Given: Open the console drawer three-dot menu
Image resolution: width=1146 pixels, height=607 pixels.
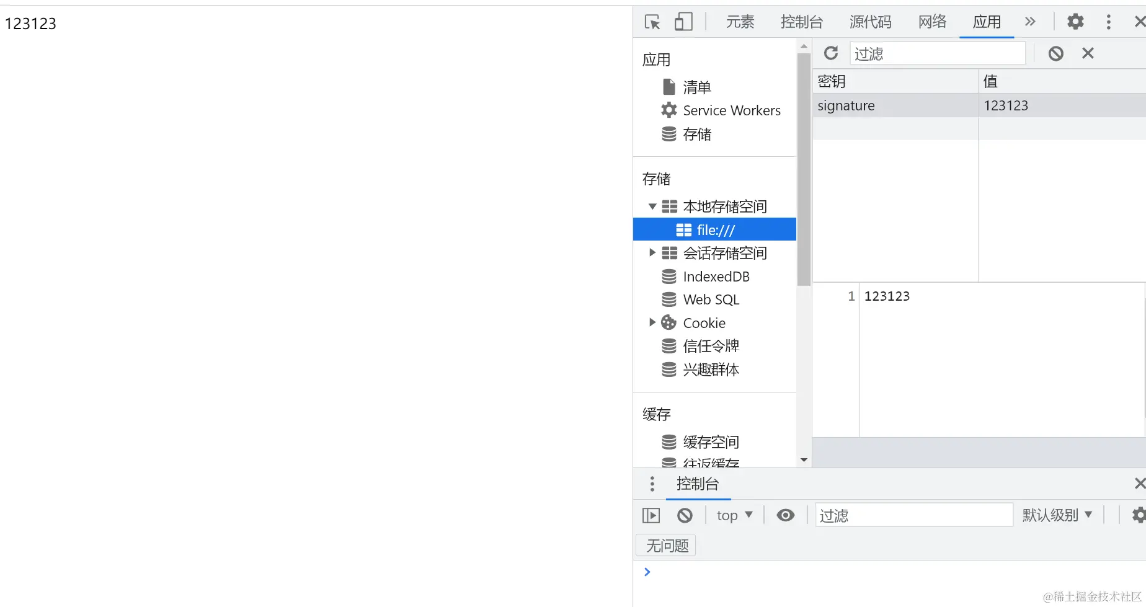Looking at the screenshot, I should pos(652,484).
